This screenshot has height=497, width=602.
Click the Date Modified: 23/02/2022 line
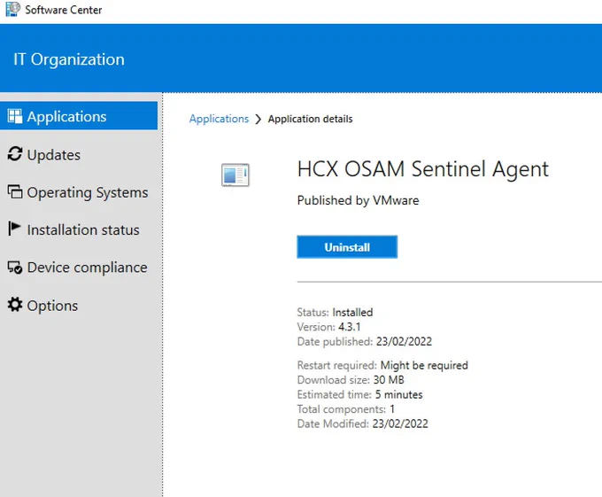tap(363, 423)
